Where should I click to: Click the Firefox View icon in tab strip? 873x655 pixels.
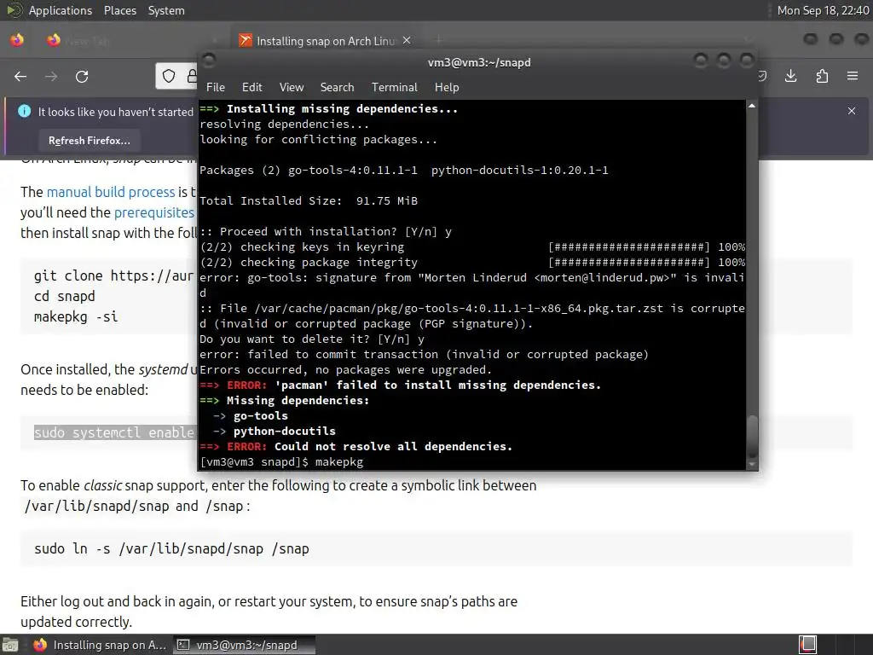(17, 40)
